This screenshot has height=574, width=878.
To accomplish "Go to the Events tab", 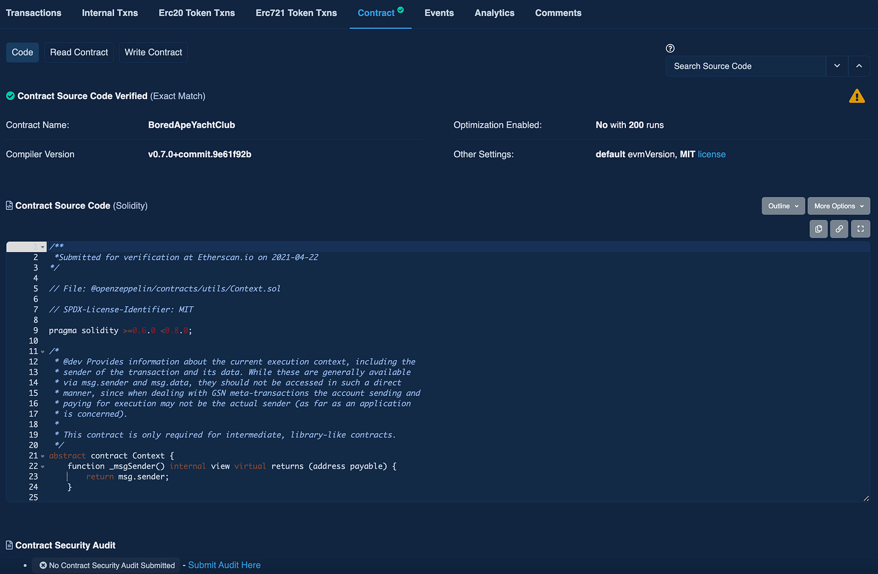I will point(439,13).
